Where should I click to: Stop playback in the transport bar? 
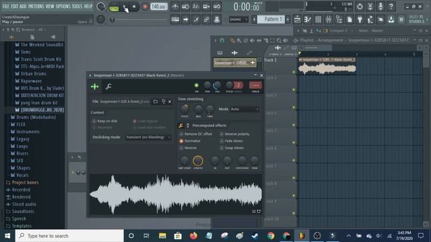tap(134, 7)
